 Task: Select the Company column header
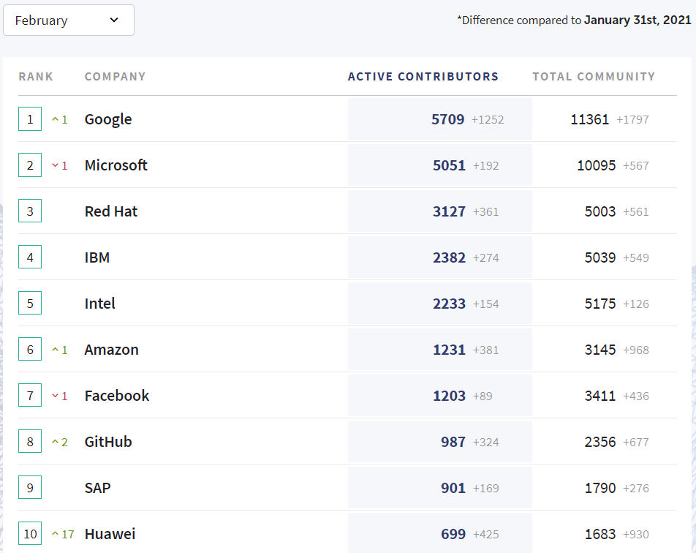115,76
